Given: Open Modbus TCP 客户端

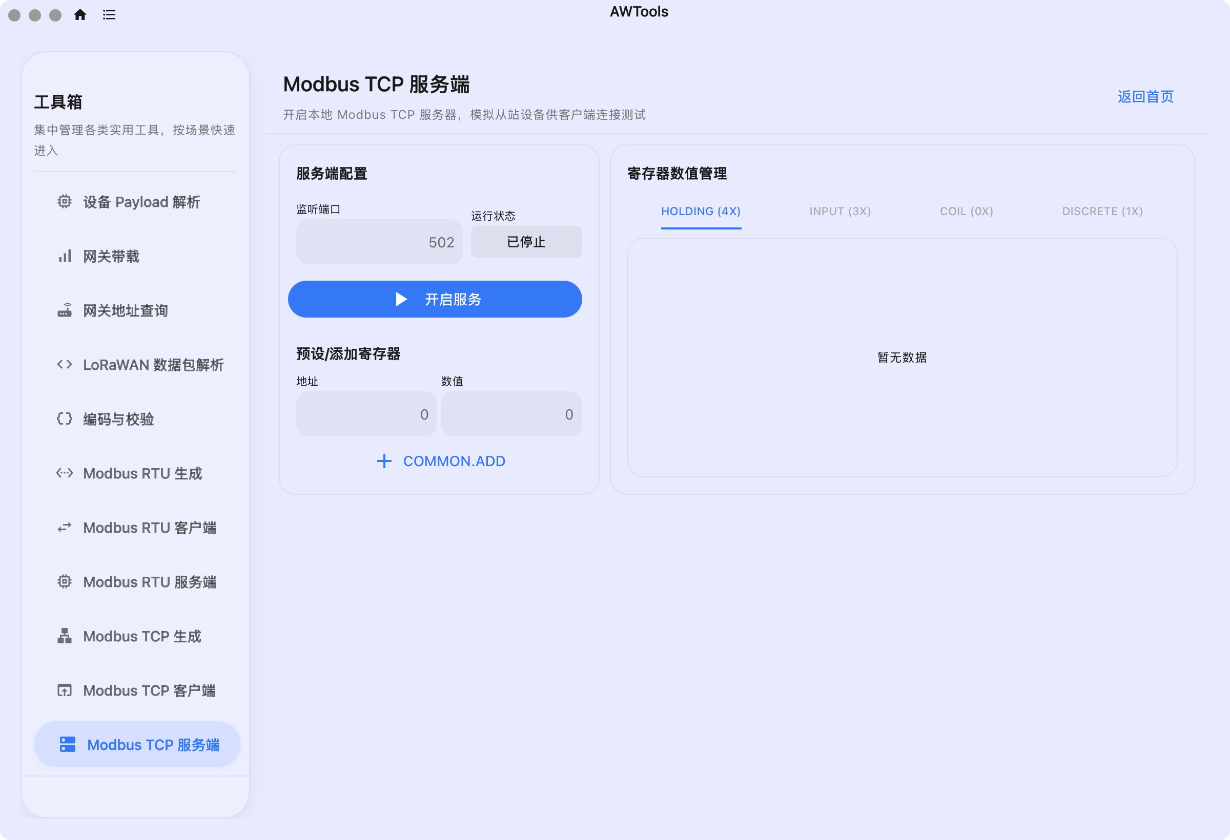Looking at the screenshot, I should pos(137,691).
